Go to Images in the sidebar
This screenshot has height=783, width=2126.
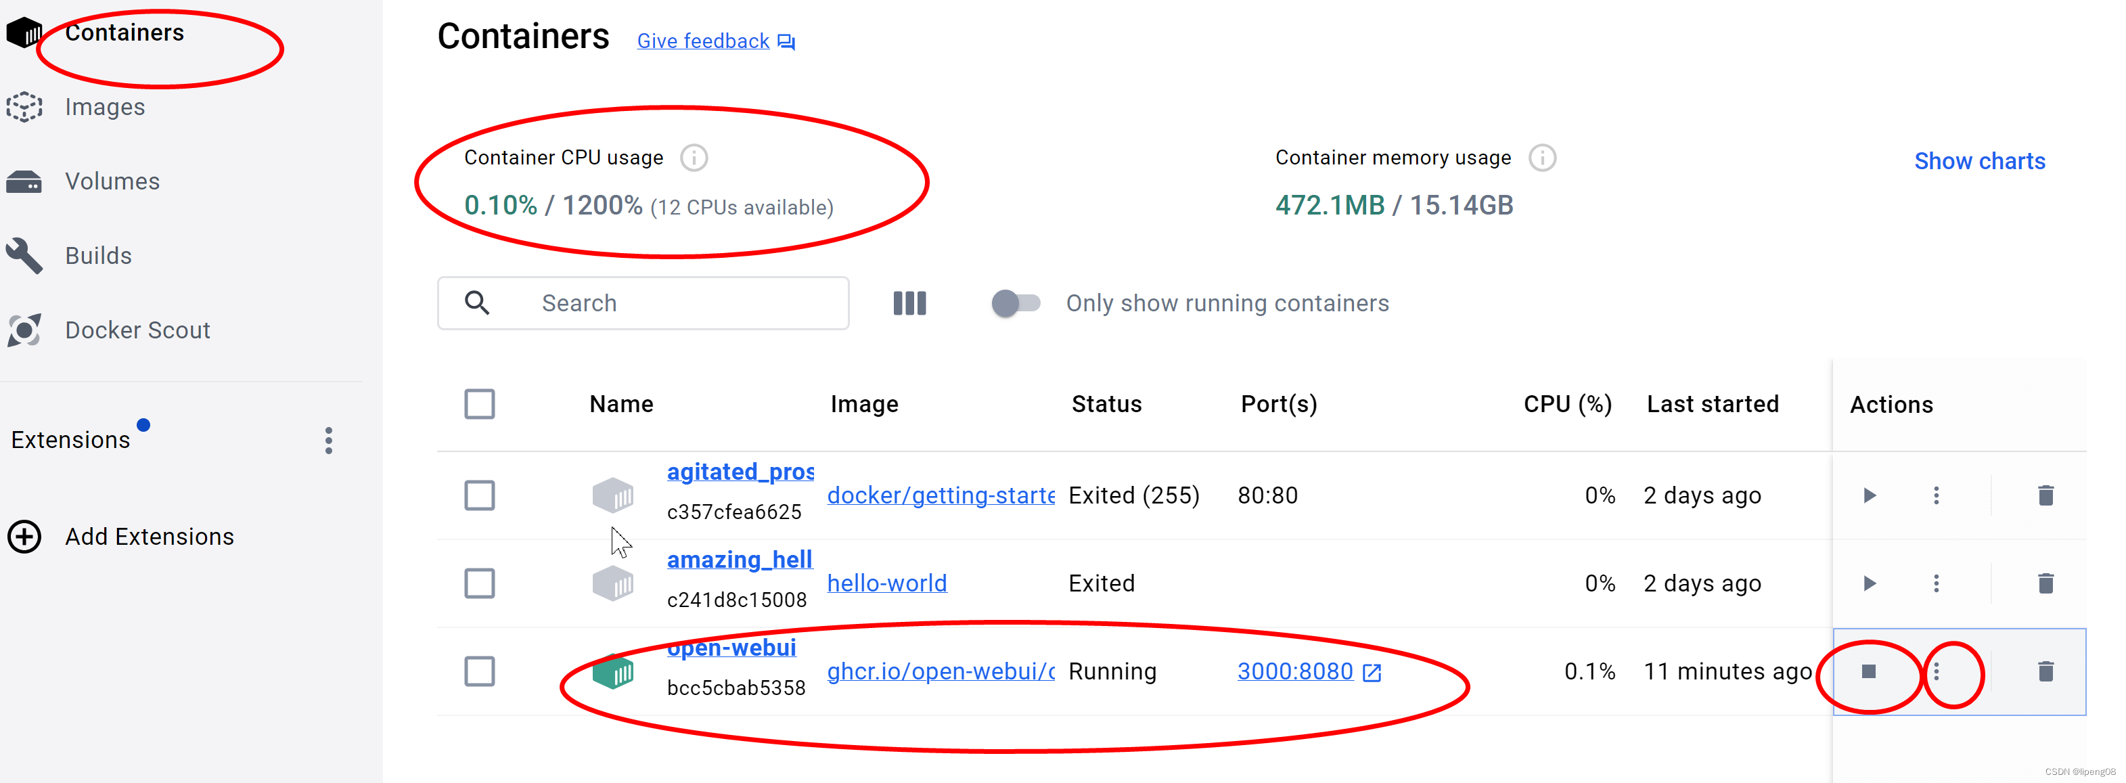pyautogui.click(x=105, y=107)
